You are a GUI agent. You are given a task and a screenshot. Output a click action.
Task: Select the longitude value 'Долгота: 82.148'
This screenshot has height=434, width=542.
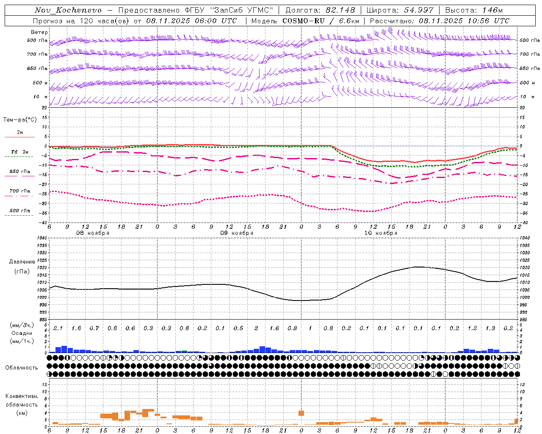(x=320, y=10)
